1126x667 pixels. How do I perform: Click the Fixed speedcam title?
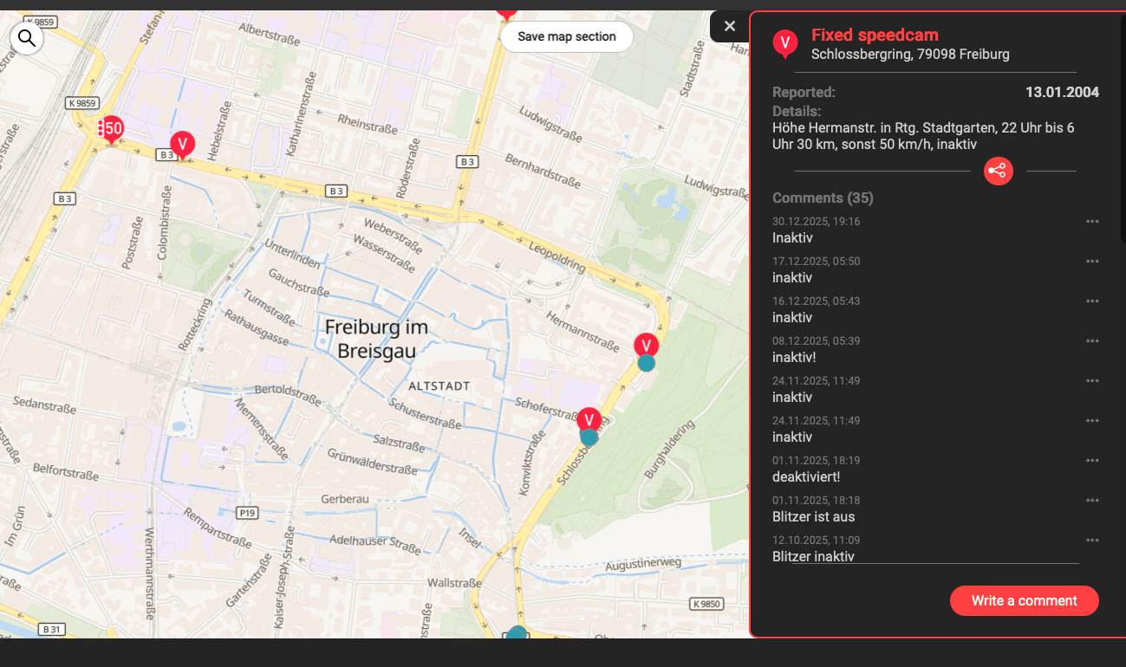[x=875, y=36]
